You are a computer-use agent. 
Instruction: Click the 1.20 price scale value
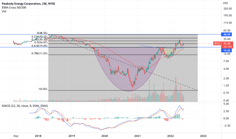coord(226,85)
